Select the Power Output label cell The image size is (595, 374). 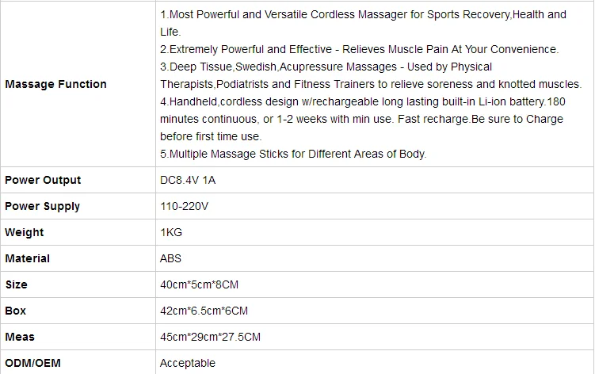[43, 180]
